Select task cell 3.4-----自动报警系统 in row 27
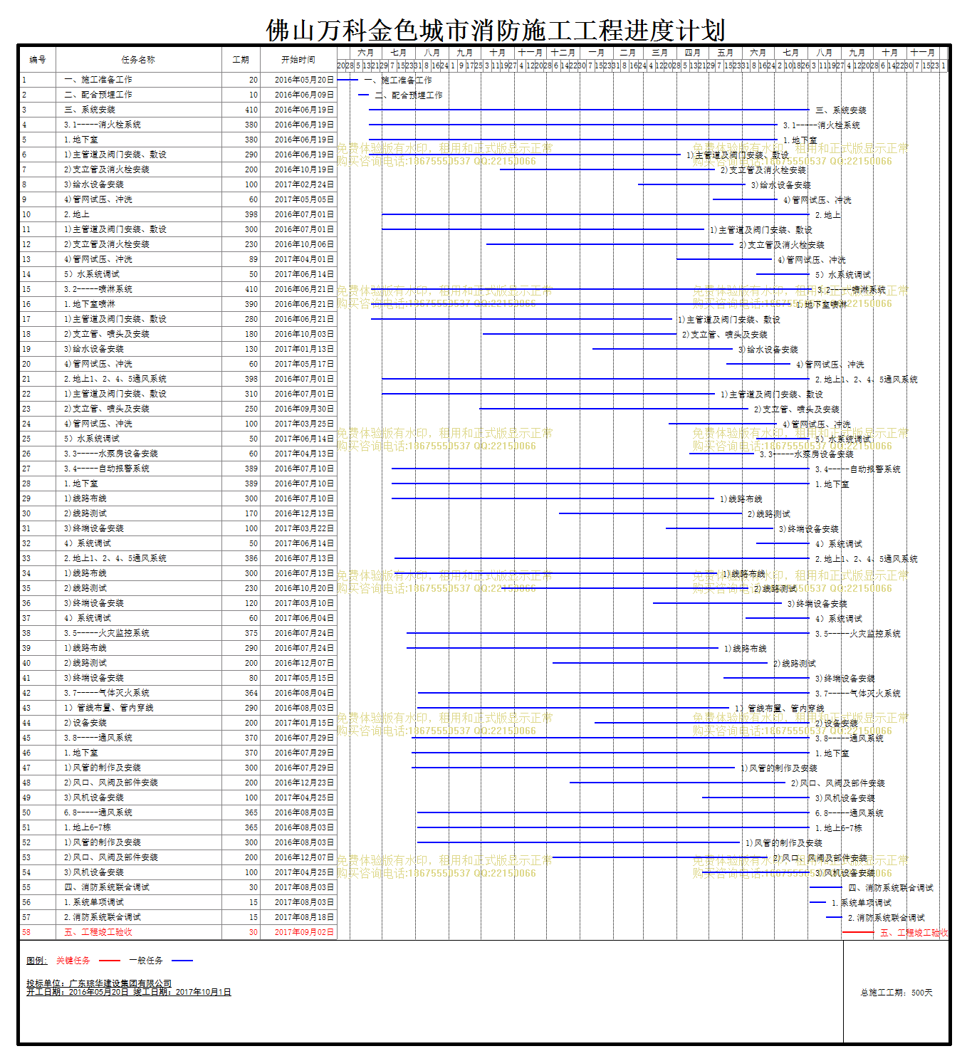The height and width of the screenshot is (1061, 967). click(x=138, y=469)
